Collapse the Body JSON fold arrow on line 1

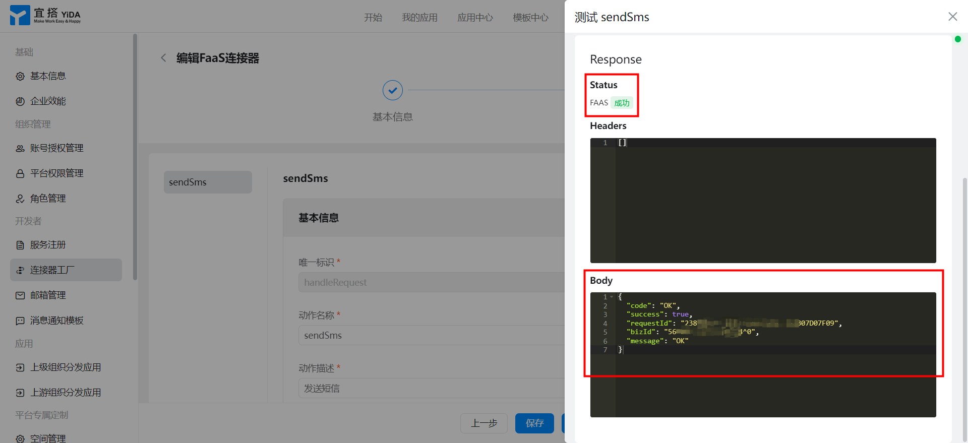612,297
